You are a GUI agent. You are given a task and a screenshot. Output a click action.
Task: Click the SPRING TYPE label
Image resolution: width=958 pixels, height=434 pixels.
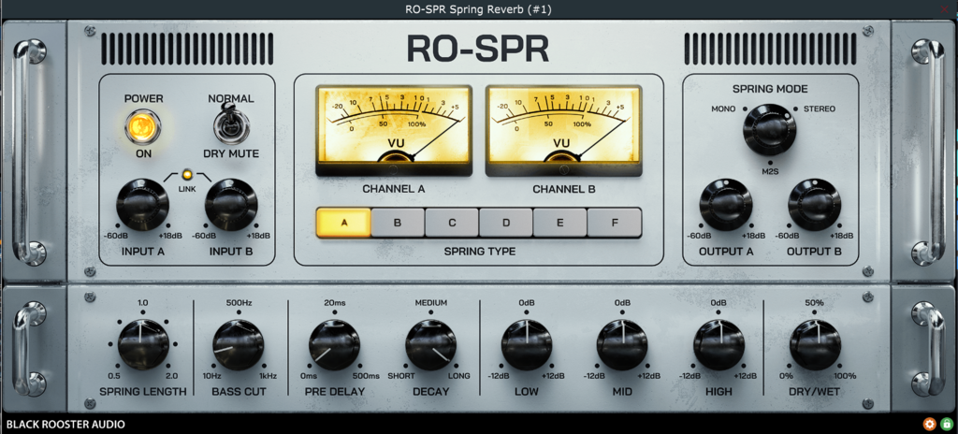tap(480, 252)
